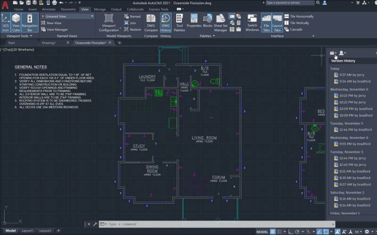Switch to the Annotate ribbon tab
This screenshot has height=235, width=377.
(49, 9)
